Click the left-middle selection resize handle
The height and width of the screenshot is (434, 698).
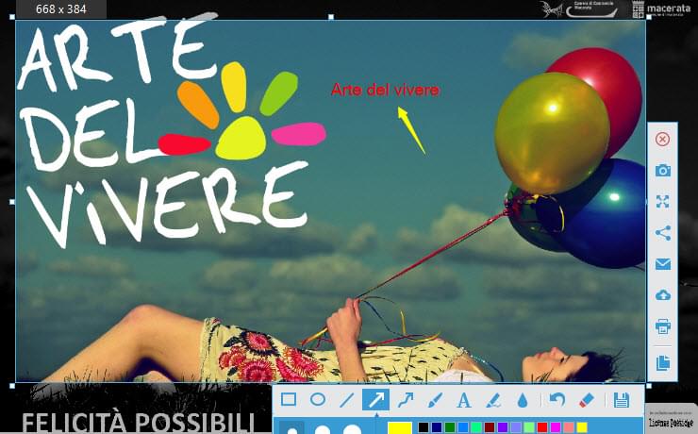point(12,202)
